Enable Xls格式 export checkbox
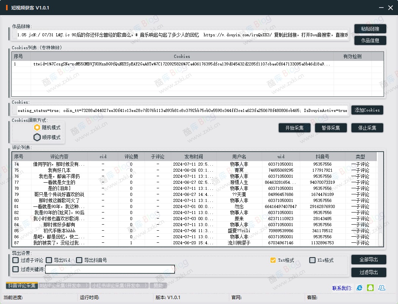Image resolution: width=398 pixels, height=304 pixels. (312, 260)
